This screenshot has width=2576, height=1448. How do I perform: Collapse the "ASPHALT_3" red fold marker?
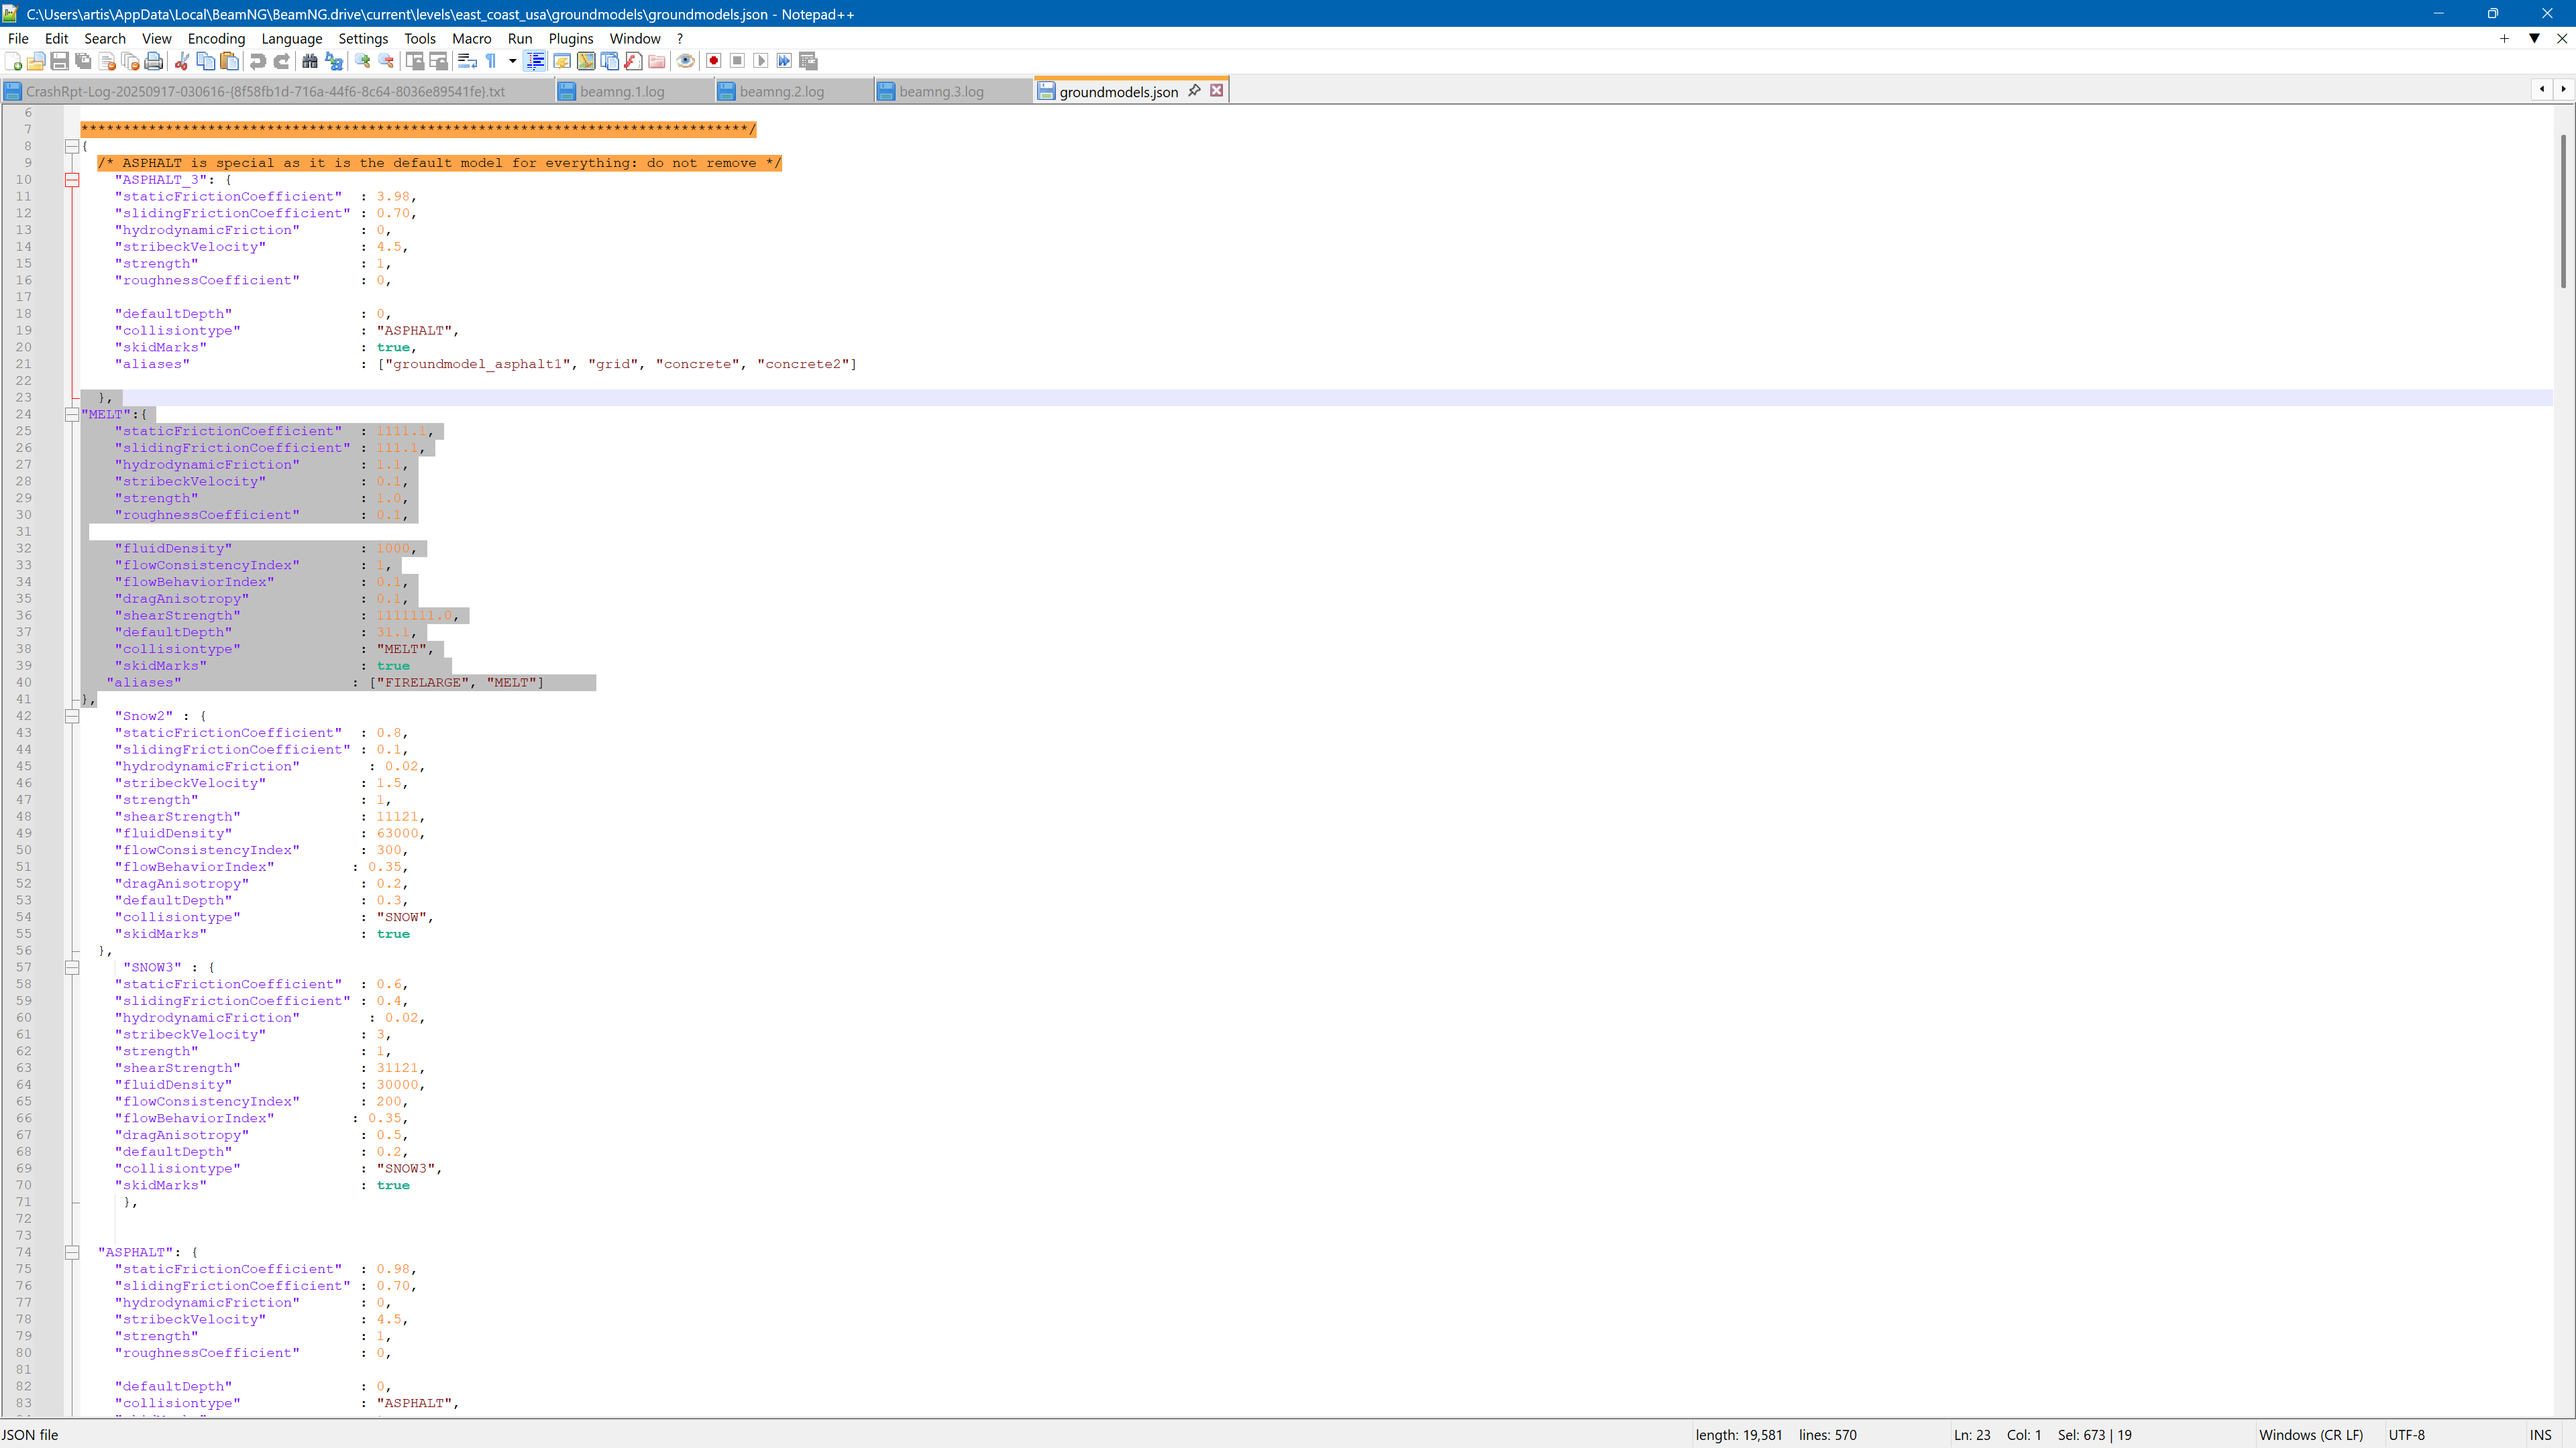coord(72,180)
